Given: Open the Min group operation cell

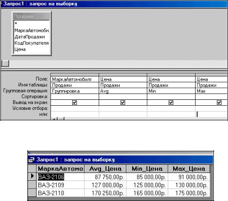Looking at the screenshot, I should click(171, 91).
